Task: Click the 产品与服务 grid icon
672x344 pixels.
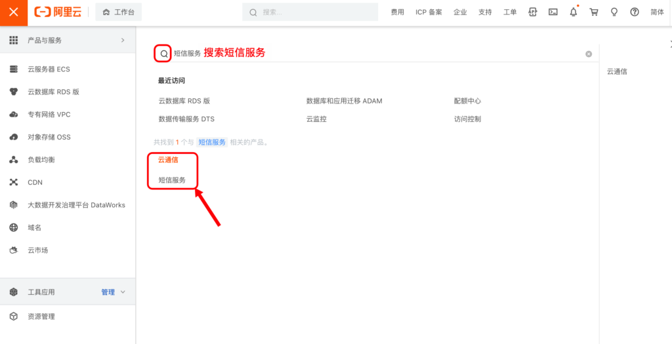Action: [x=14, y=40]
